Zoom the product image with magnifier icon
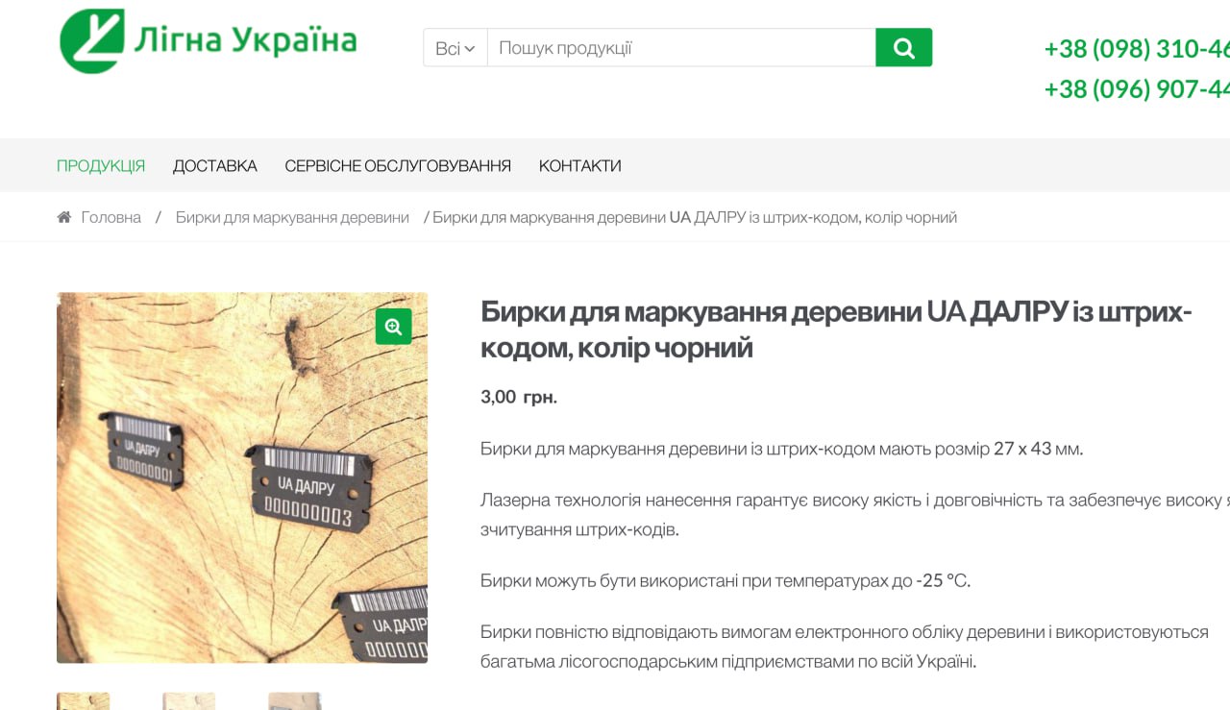Image resolution: width=1230 pixels, height=710 pixels. [393, 327]
